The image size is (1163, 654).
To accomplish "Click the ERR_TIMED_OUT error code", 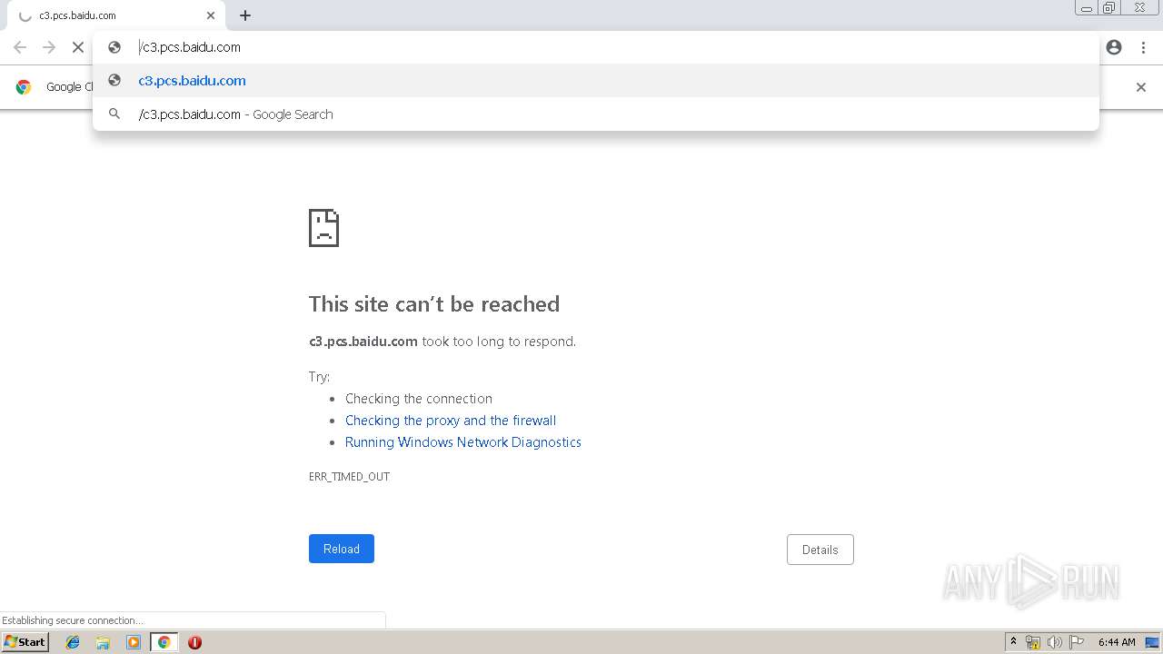I will click(350, 477).
